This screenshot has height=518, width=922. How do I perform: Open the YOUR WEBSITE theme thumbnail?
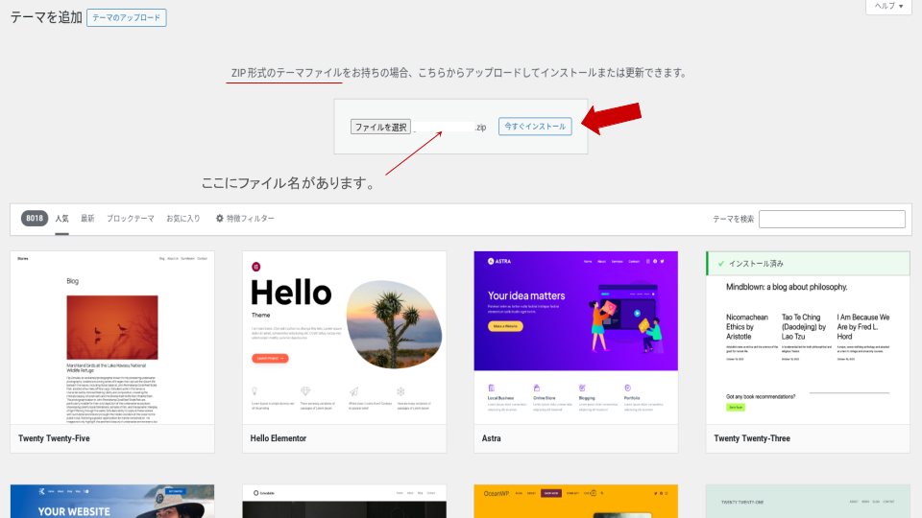coord(112,502)
